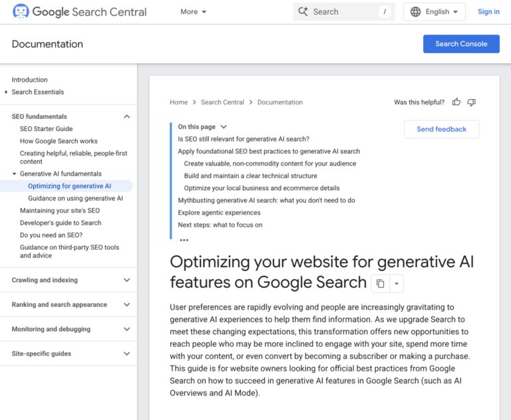Jump to Explore agentic experiences
The width and height of the screenshot is (511, 420).
(x=219, y=213)
